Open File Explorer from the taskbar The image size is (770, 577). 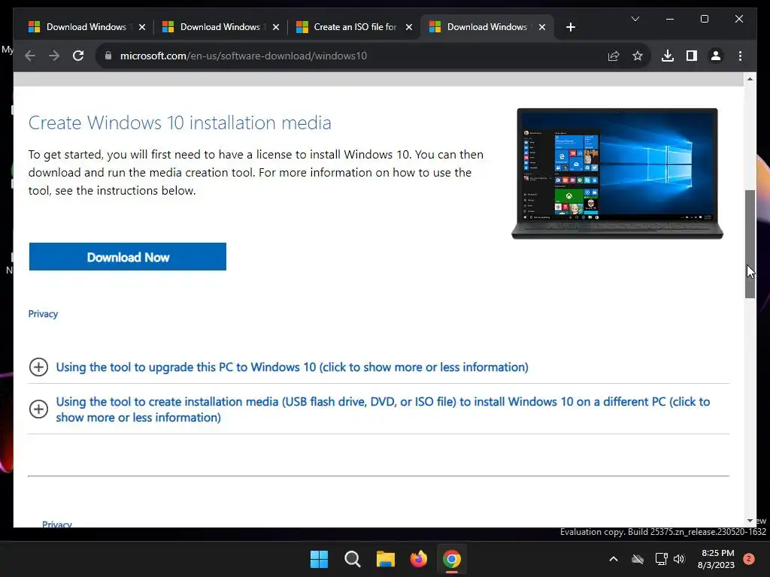pos(386,559)
